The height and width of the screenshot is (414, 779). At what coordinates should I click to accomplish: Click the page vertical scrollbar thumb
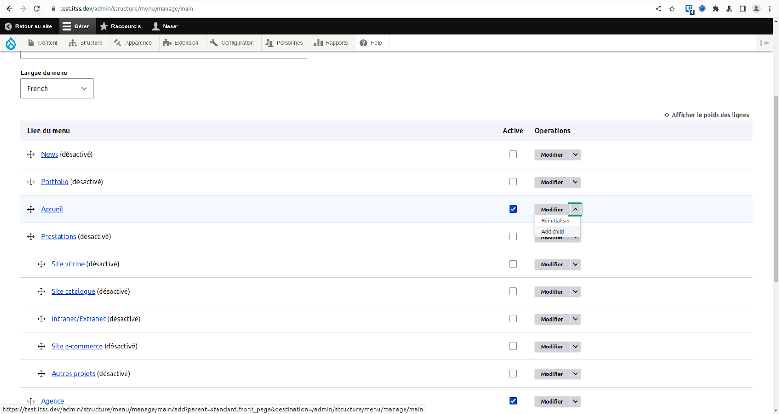(x=775, y=189)
